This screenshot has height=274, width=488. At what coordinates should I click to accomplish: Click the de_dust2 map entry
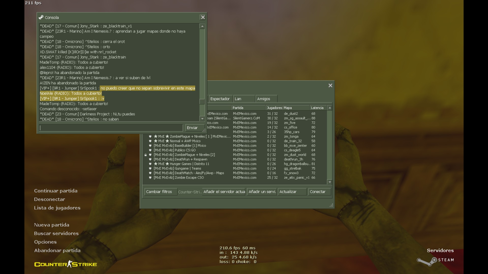[291, 114]
